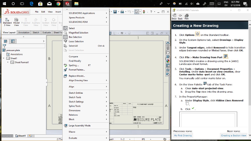Open the Sketch Entities submenu
The image size is (251, 141).
click(76, 93)
